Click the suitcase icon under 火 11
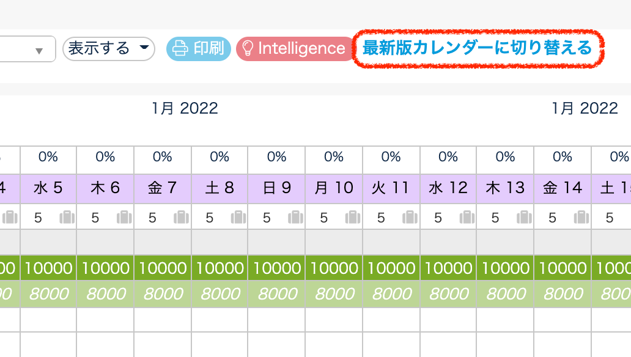Screen dimensions: 631x357 click(410, 218)
